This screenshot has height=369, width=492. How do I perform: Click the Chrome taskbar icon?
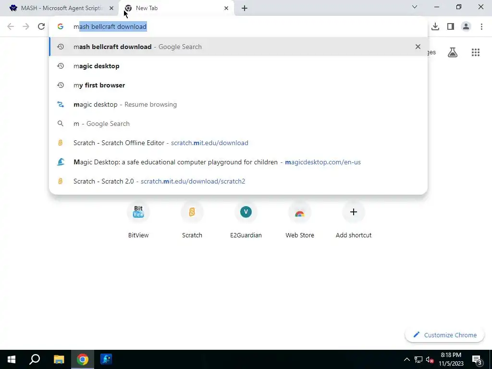83,359
